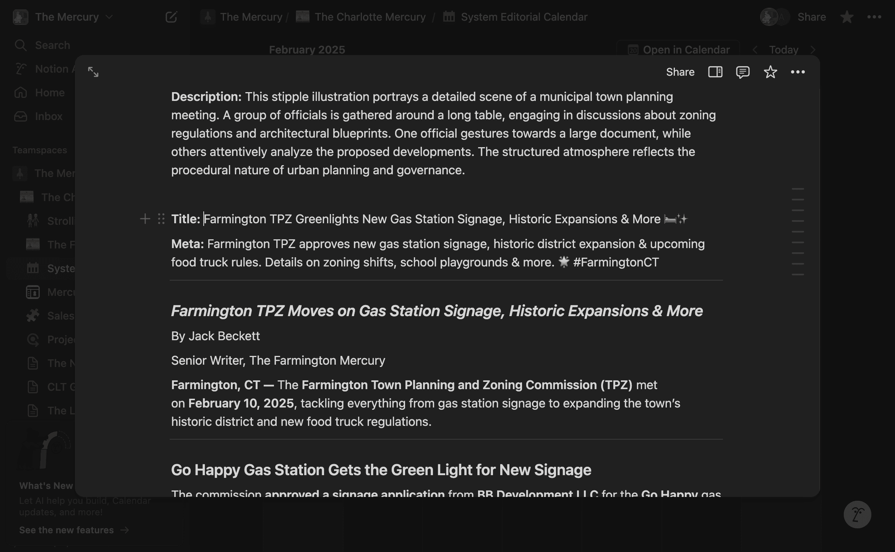Toggle favorite star in the page peek header
Image resolution: width=895 pixels, height=552 pixels.
coord(770,72)
